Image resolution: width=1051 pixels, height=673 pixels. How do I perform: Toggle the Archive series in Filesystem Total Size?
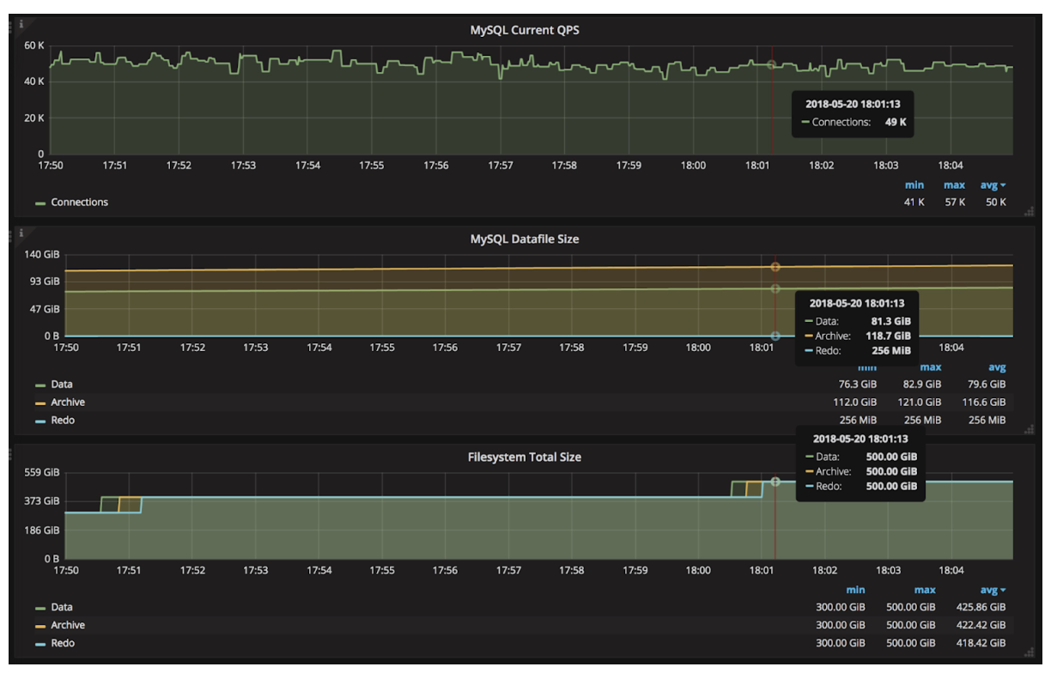(x=67, y=624)
